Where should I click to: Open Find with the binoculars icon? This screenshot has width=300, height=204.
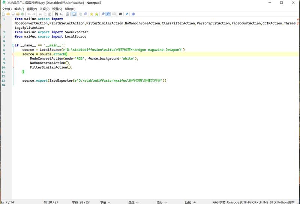56,14
